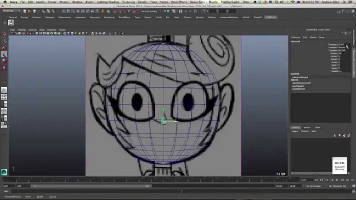The width and height of the screenshot is (356, 200).
Task: Switch to the single perspective view layout
Action: 4,90
